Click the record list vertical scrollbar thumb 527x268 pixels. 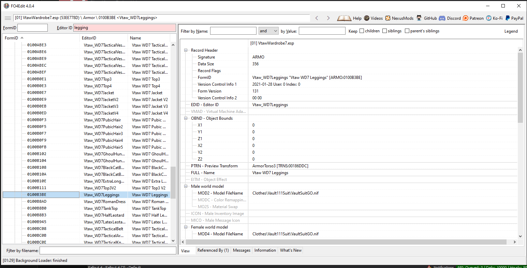(x=173, y=183)
